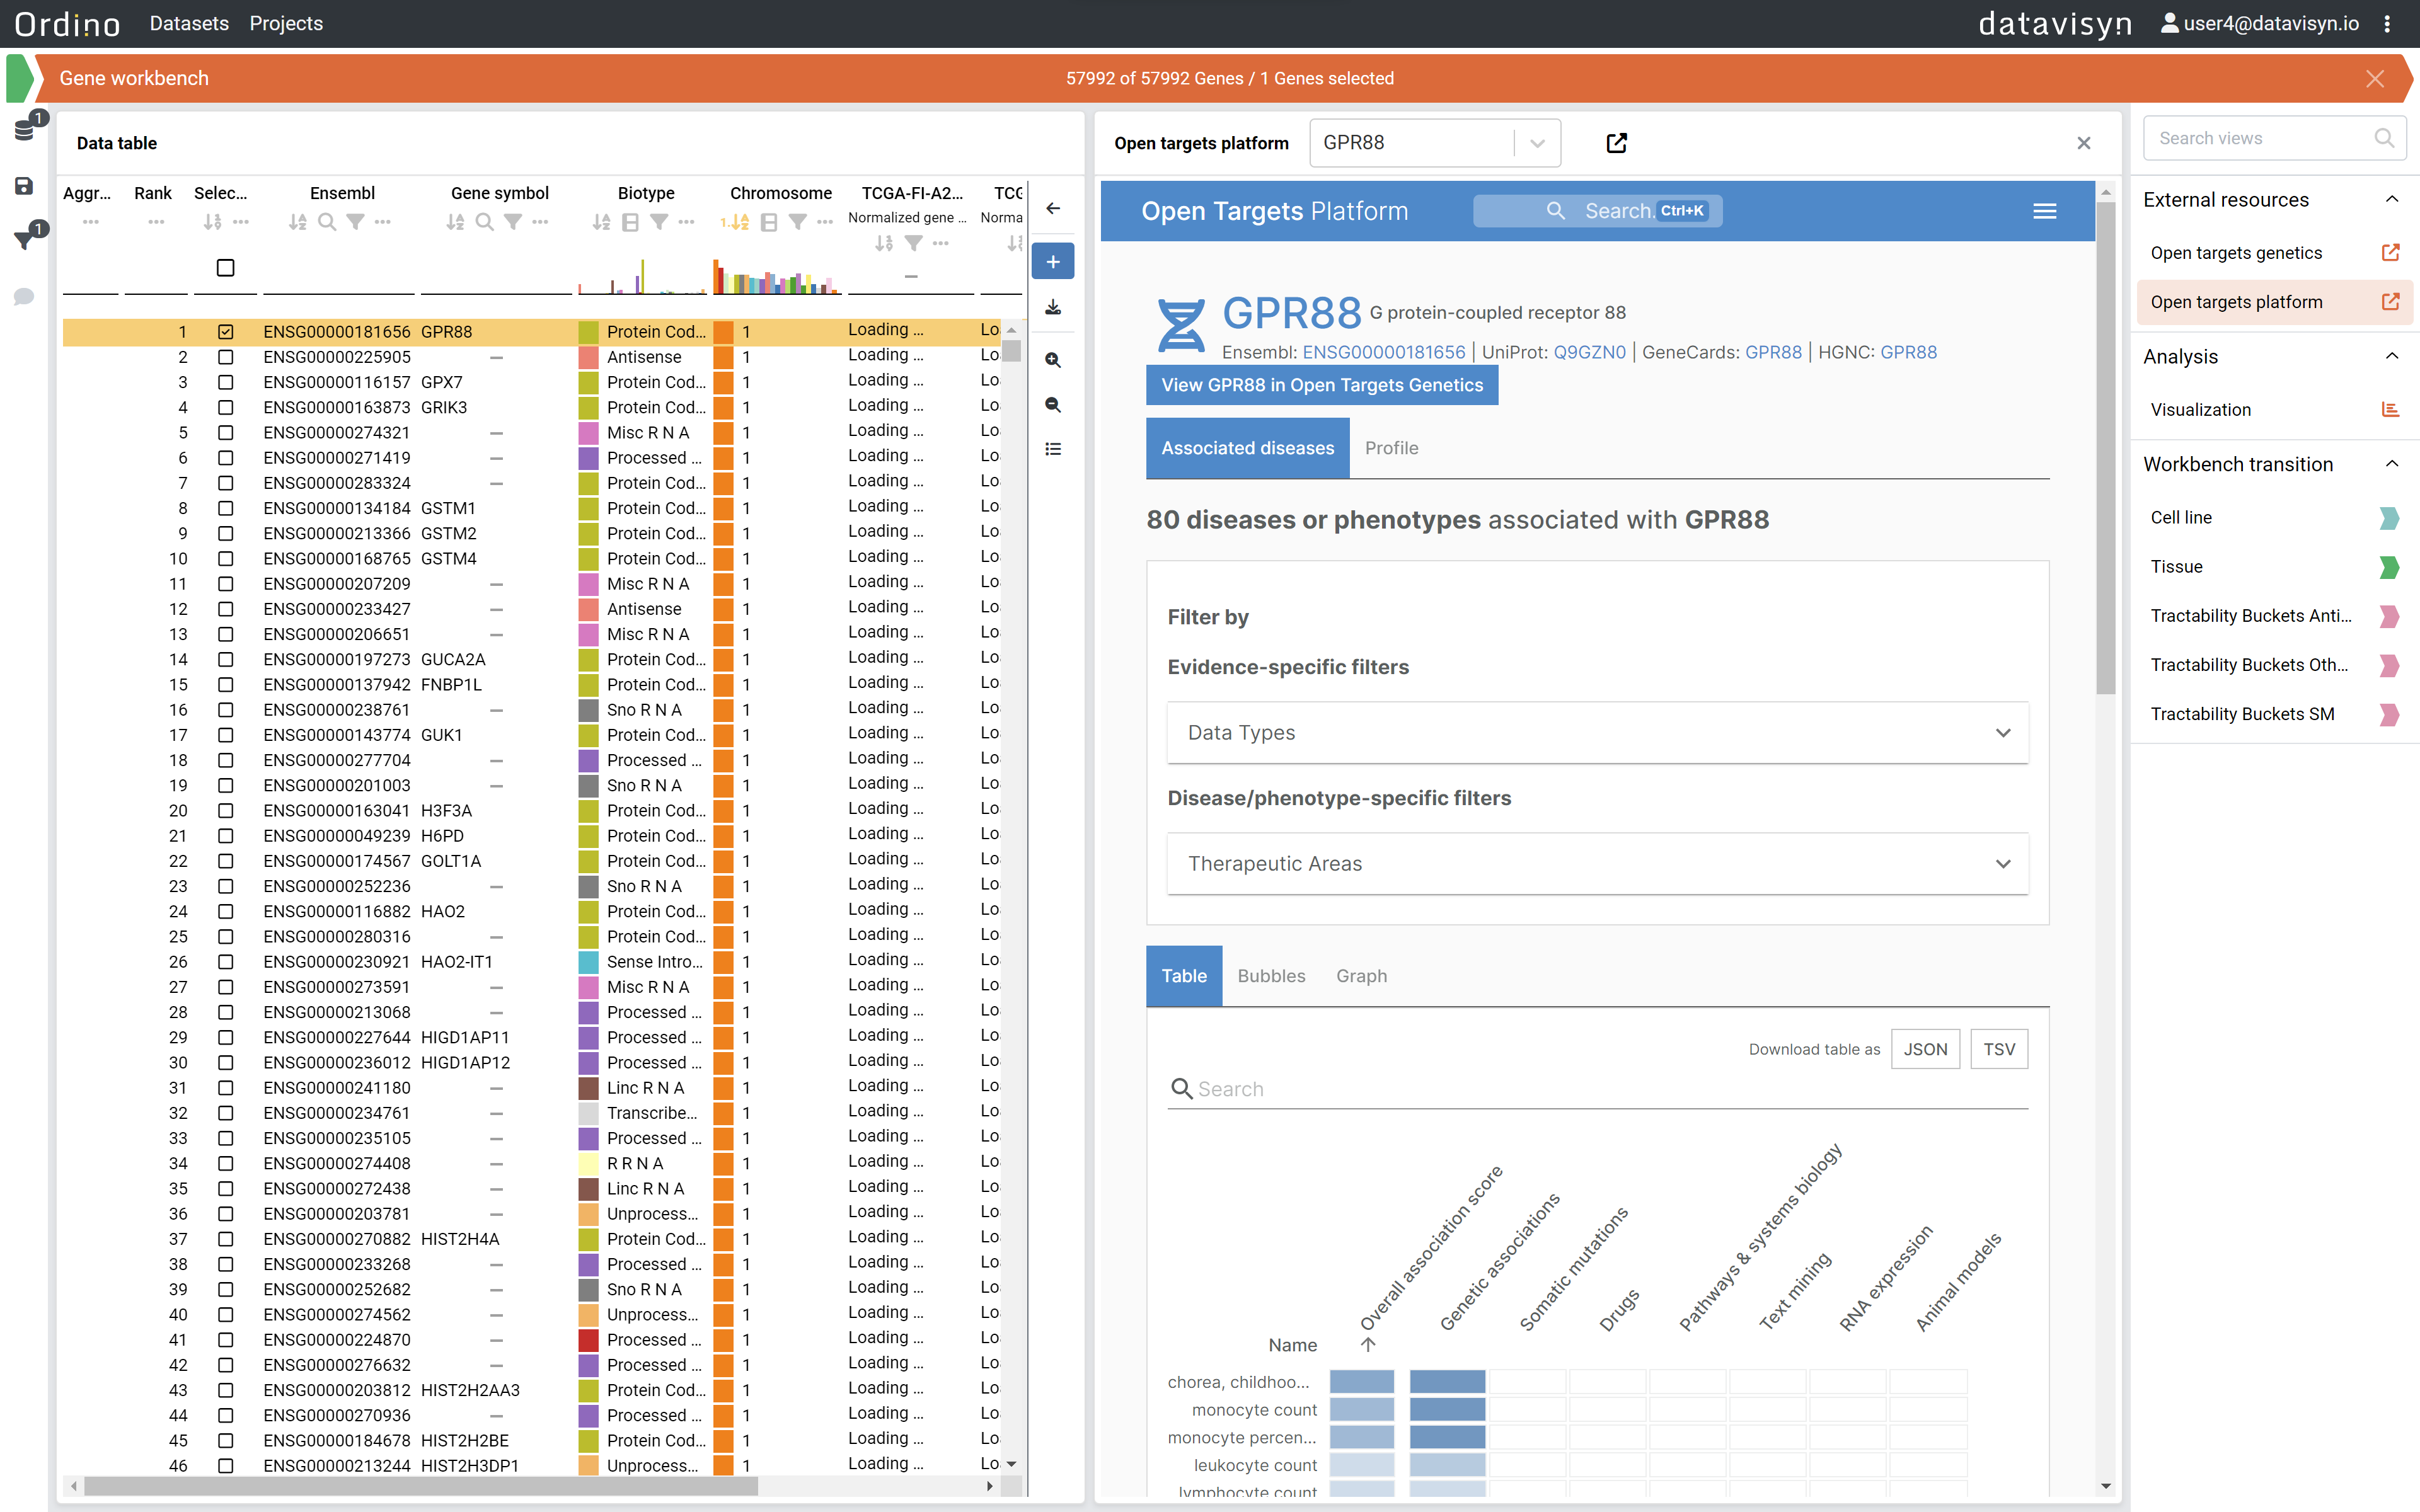Transition to the Tissue workbench

(x=2274, y=566)
